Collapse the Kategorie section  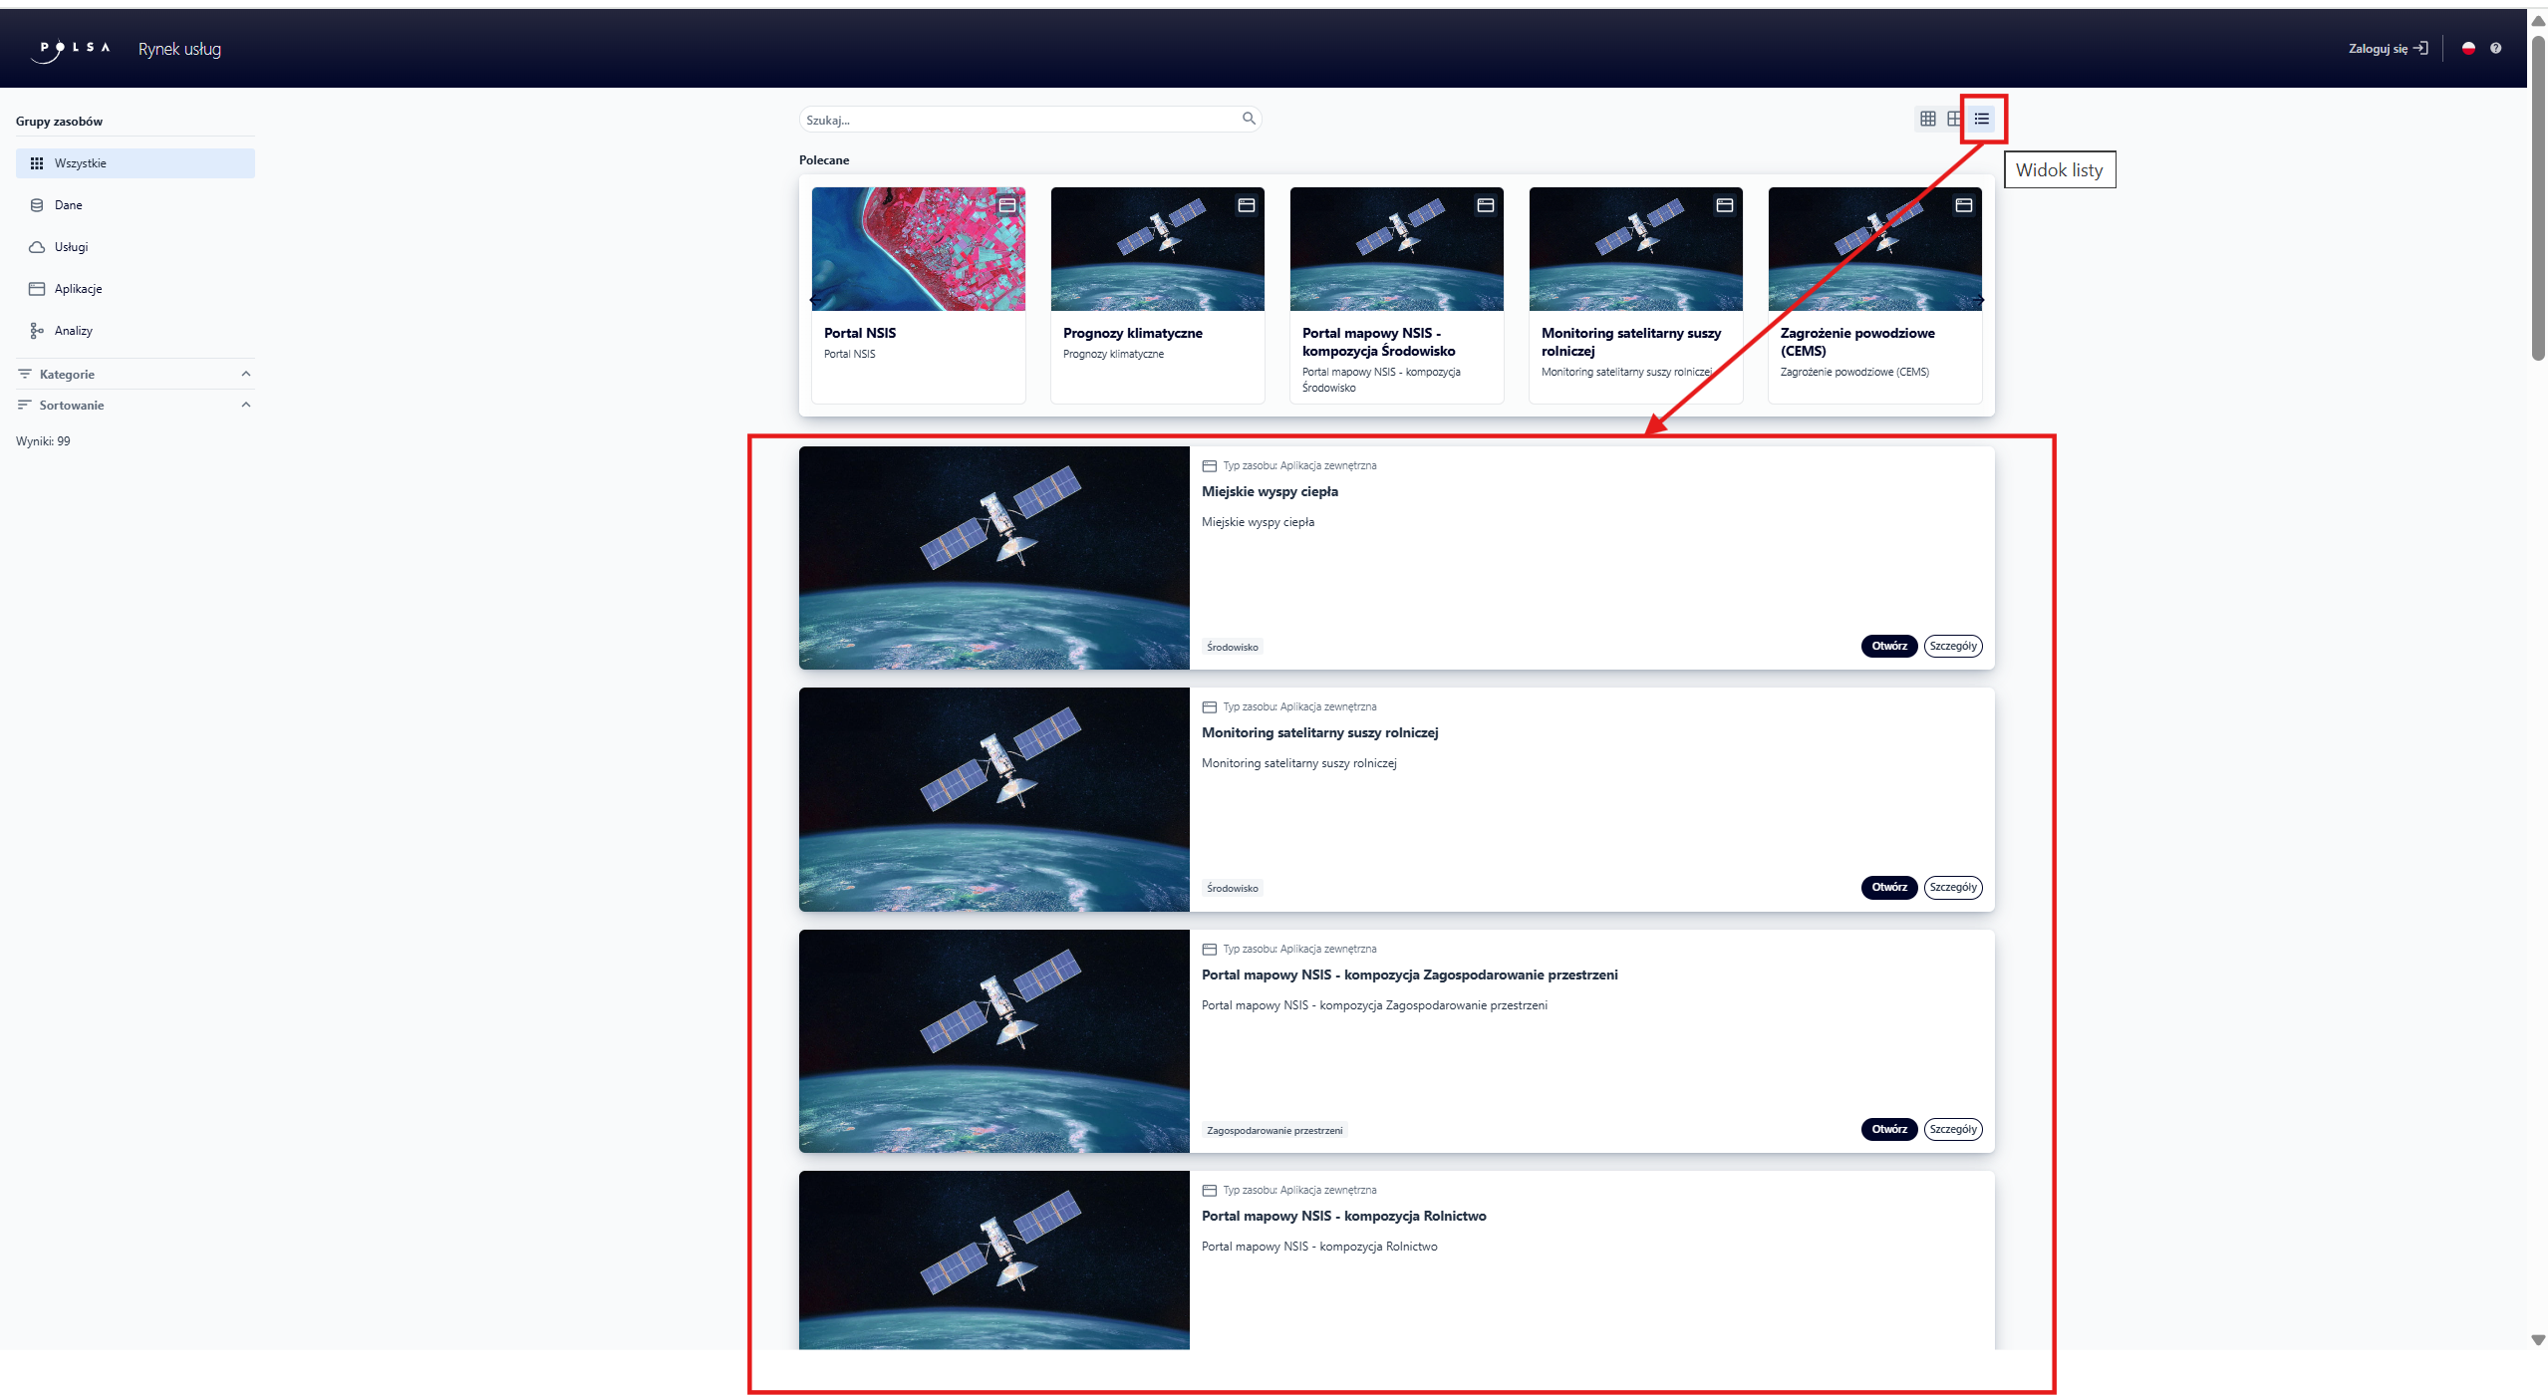coord(245,374)
